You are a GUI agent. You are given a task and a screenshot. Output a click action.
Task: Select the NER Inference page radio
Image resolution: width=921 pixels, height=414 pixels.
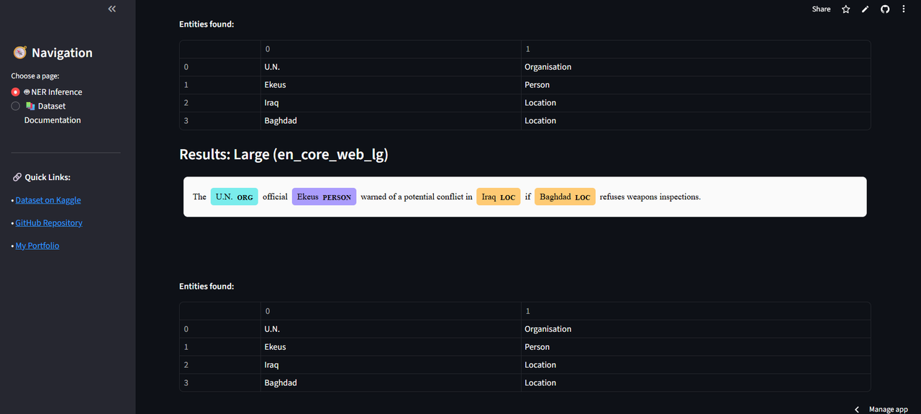(x=16, y=92)
